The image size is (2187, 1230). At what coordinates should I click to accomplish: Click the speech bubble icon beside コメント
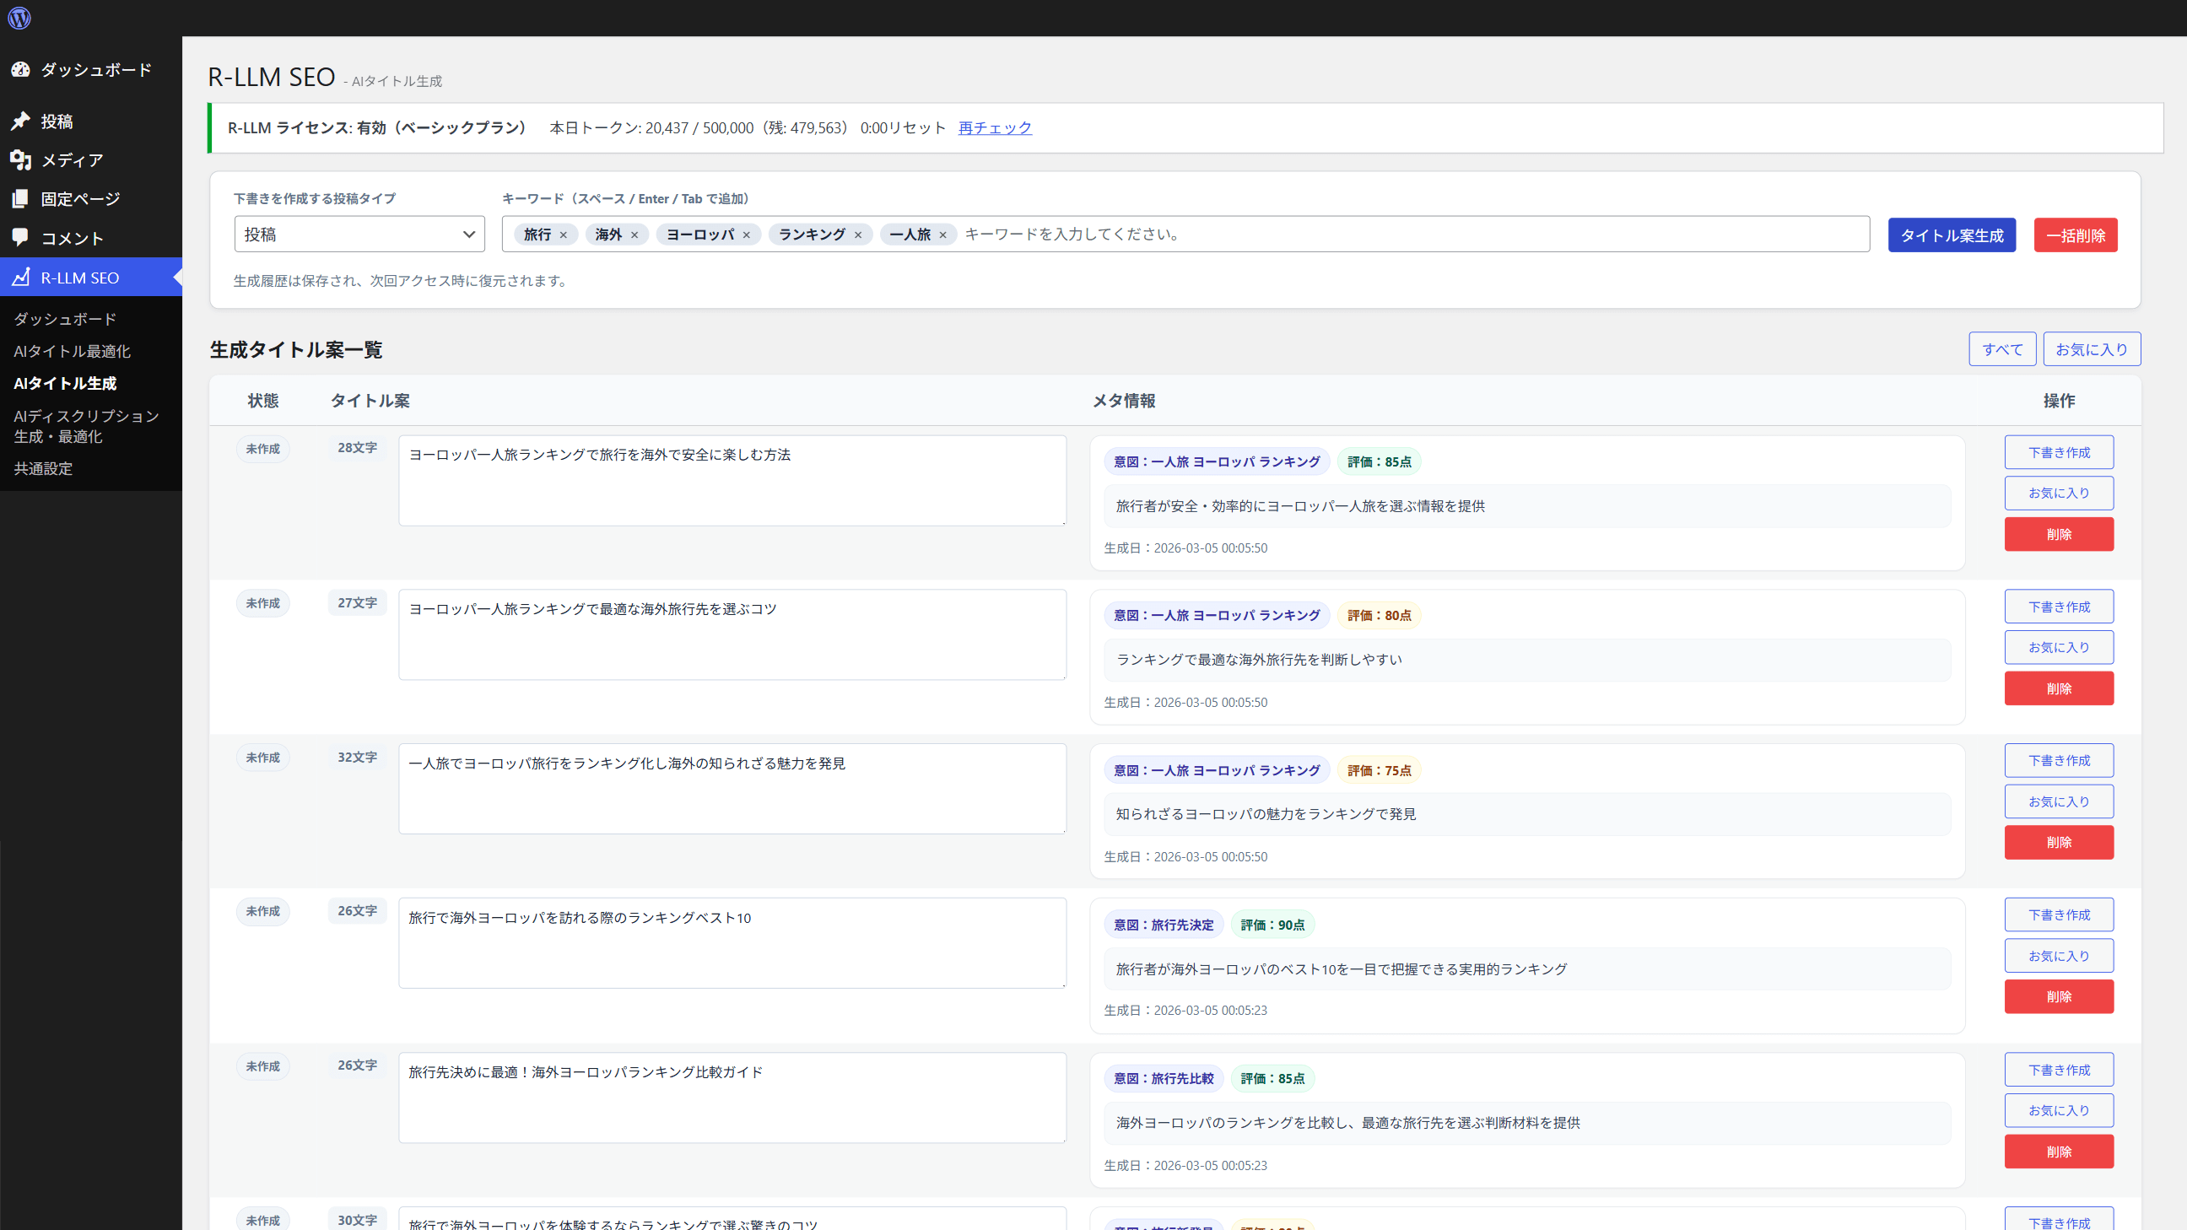[21, 239]
